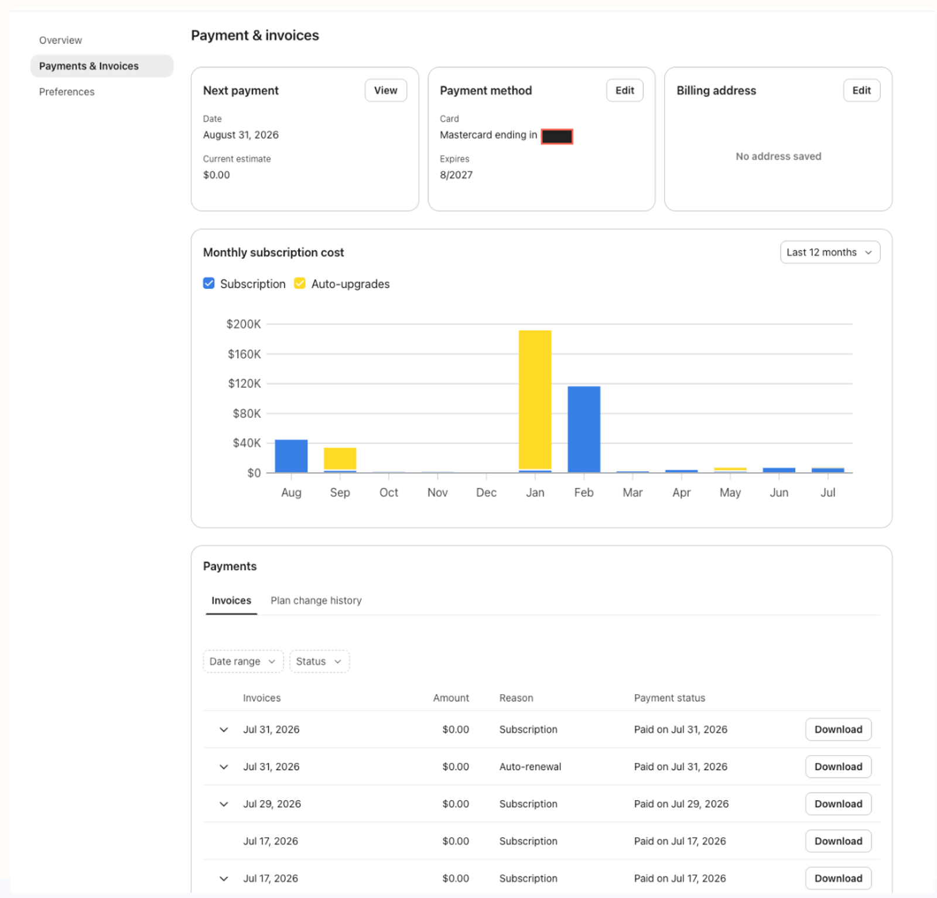
Task: Switch to the Invoices tab
Action: coord(231,600)
